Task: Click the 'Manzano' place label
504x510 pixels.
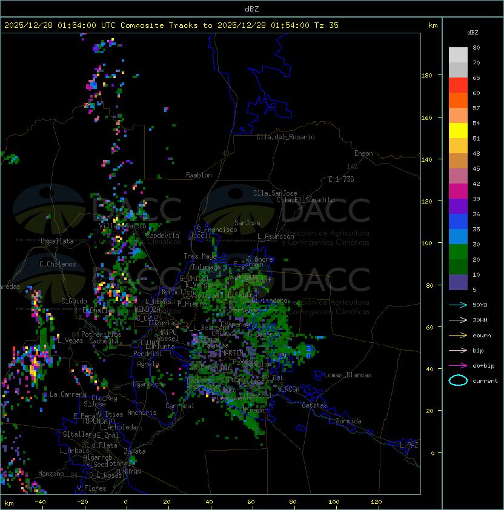Action: tap(51, 474)
